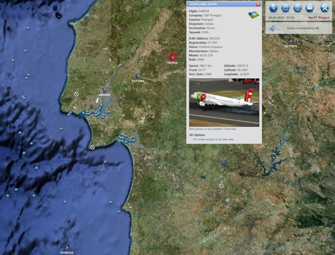The image size is (335, 255).
Task: Click the 'Longitude: -8.402°' value
Action: tap(237, 74)
